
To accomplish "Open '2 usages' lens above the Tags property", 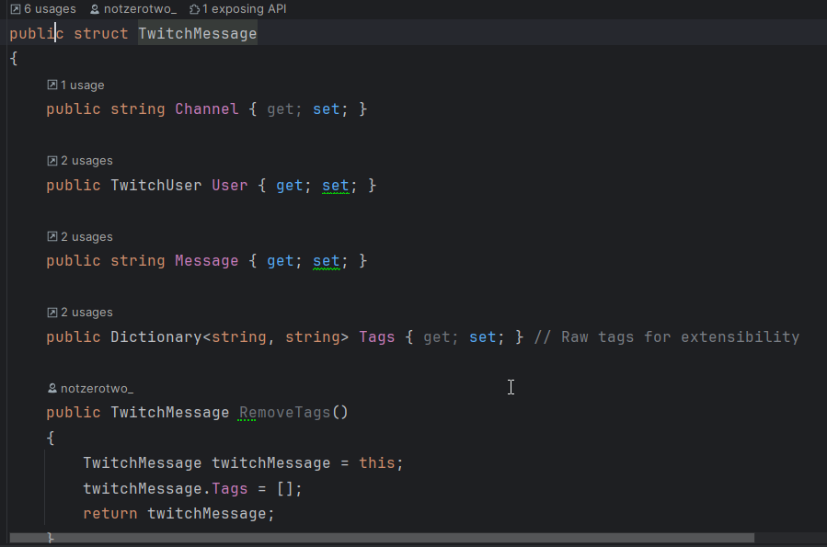I will 86,313.
